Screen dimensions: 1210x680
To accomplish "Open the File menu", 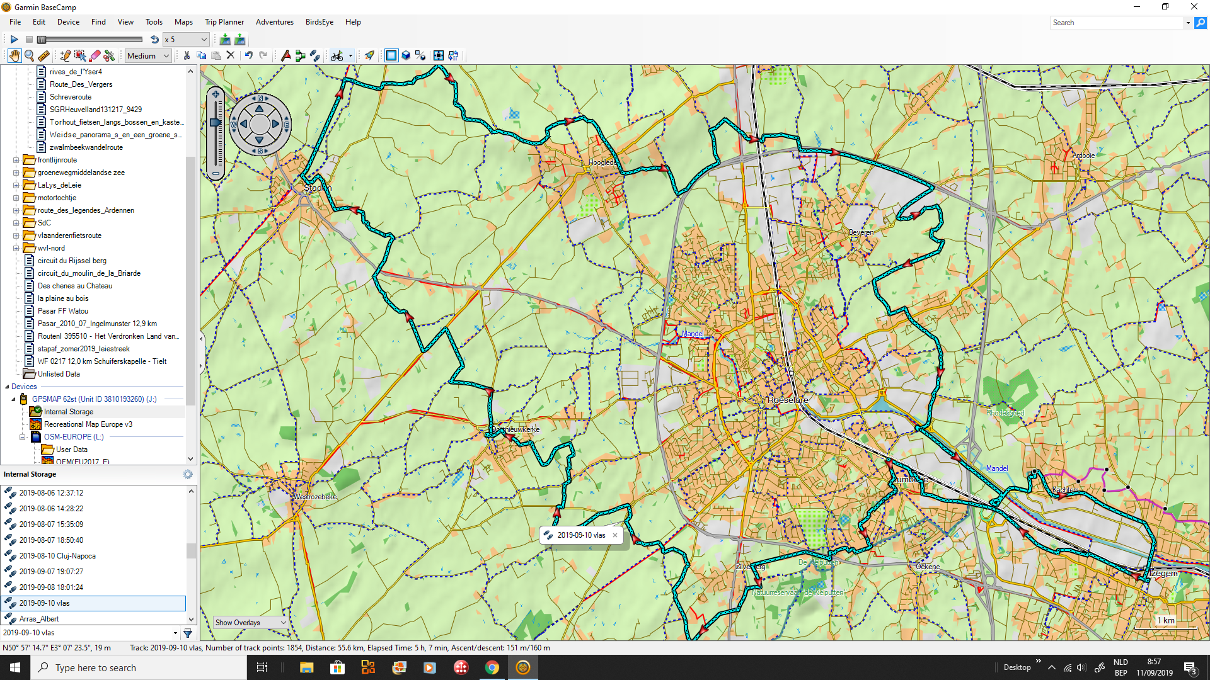I will click(x=15, y=22).
